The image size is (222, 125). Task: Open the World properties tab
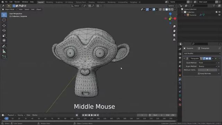point(180,70)
